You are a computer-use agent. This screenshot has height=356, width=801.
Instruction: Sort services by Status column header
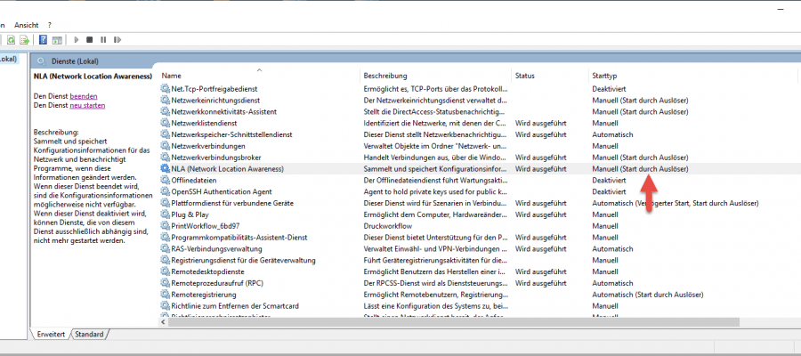[x=525, y=76]
